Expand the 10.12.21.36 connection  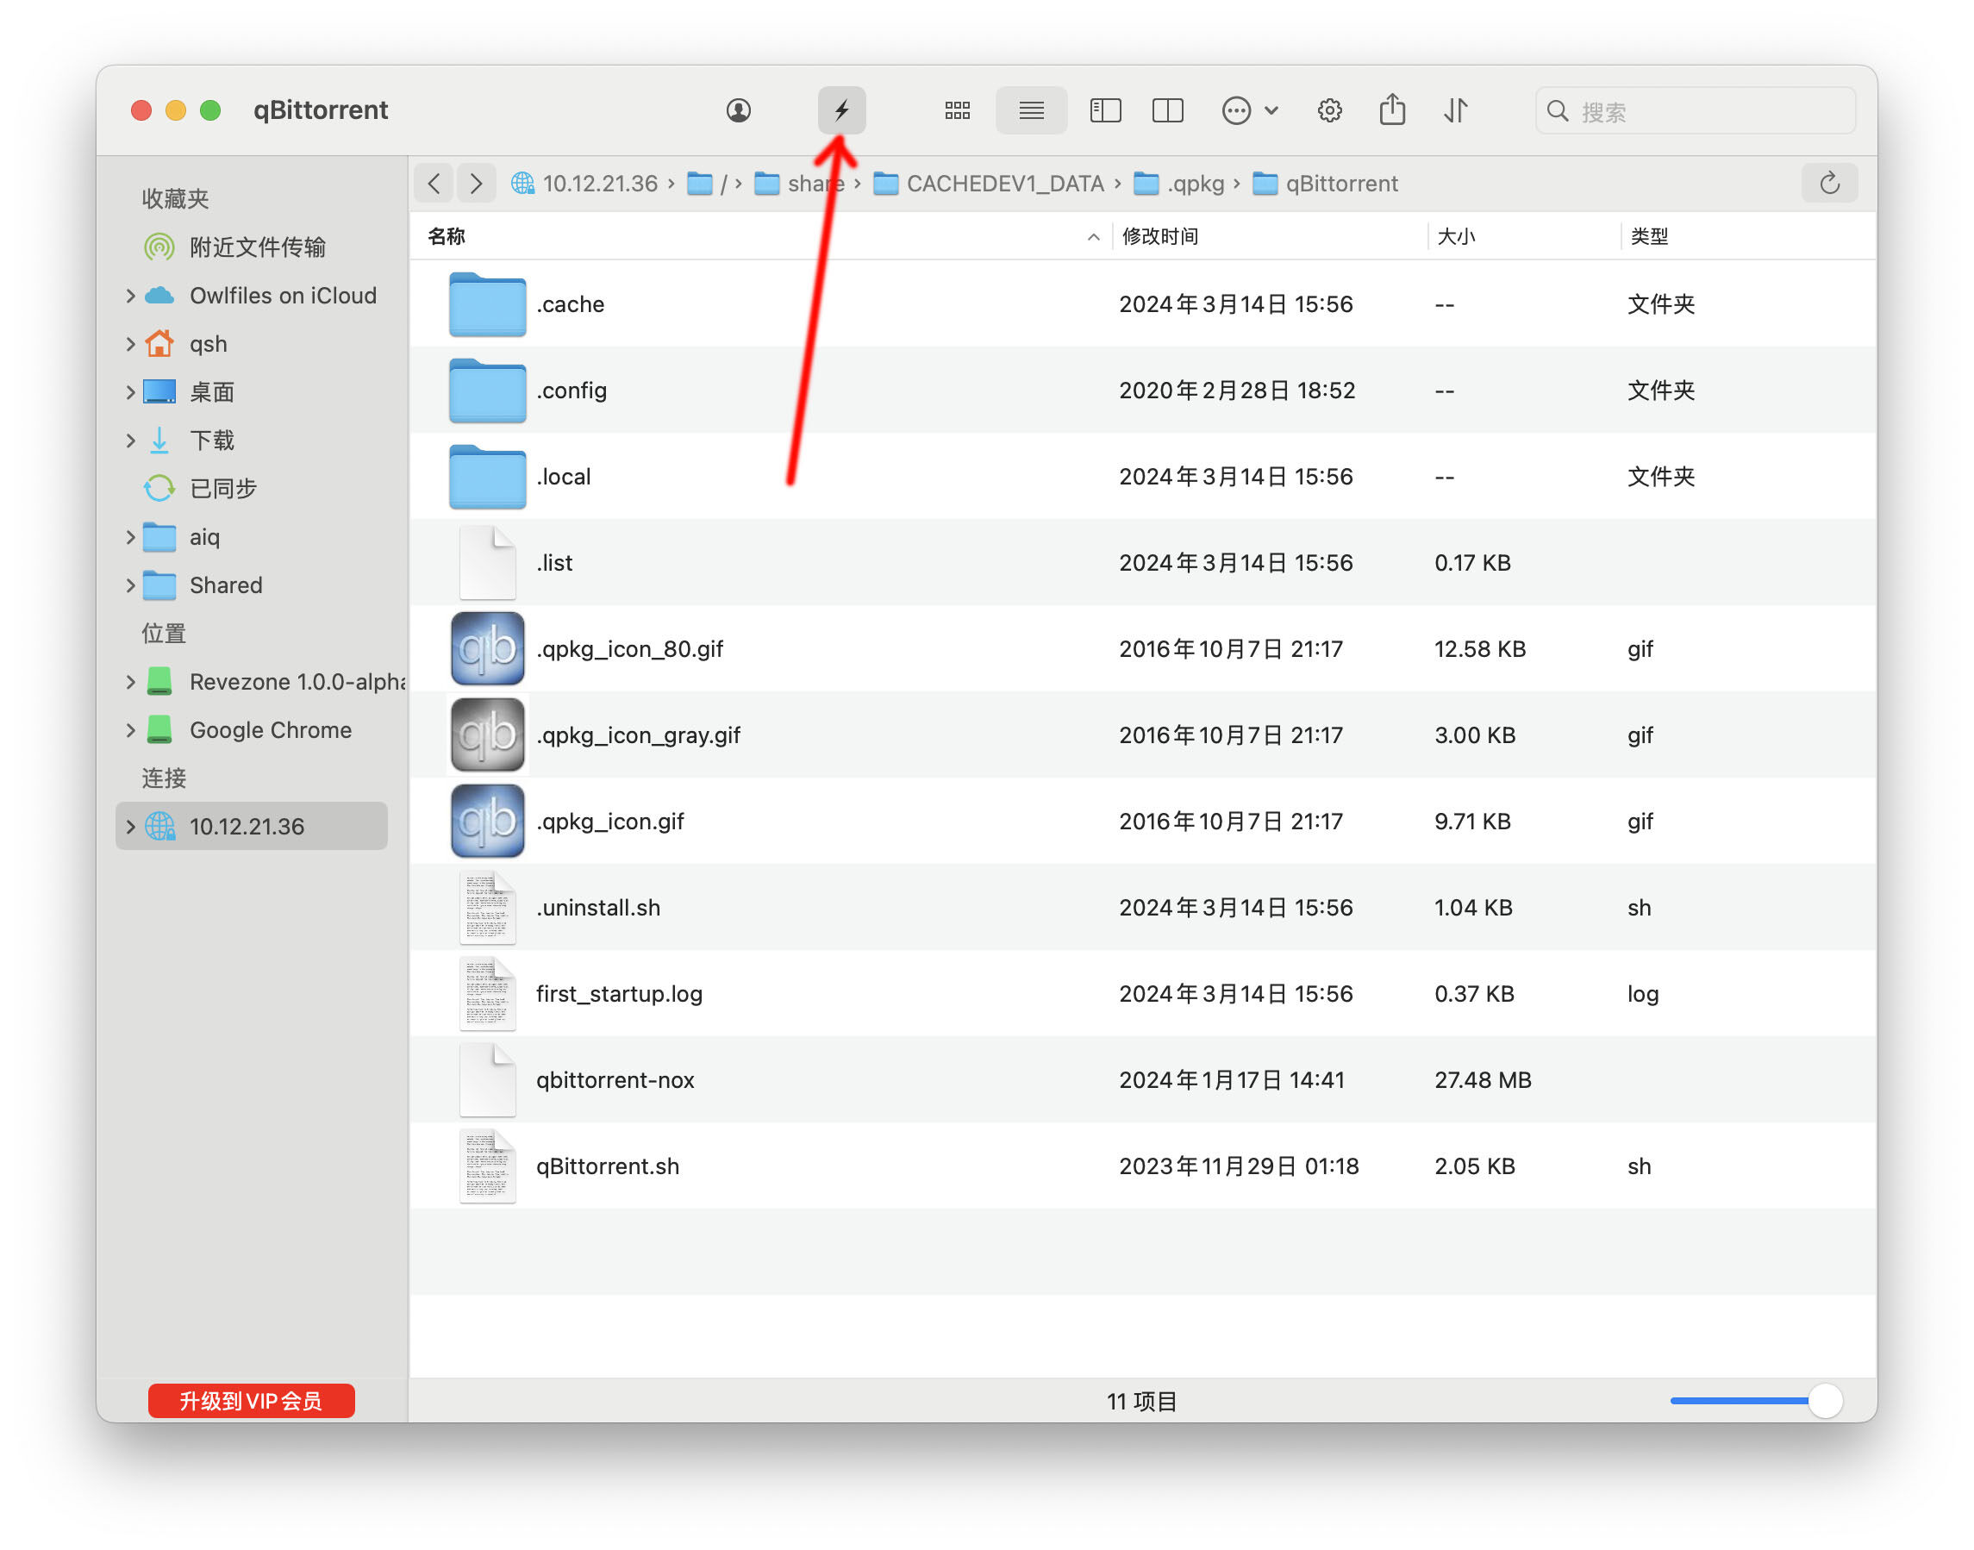click(129, 826)
